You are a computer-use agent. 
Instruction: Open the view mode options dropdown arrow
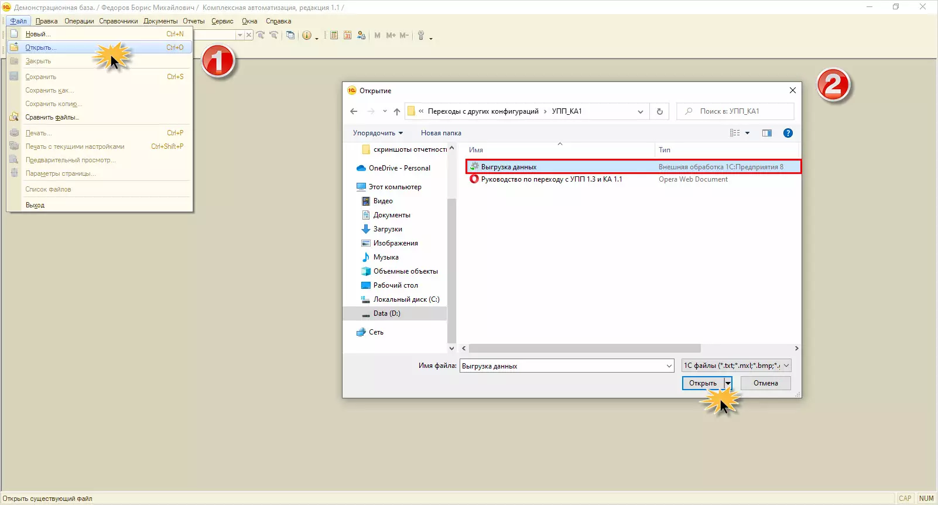coord(748,133)
